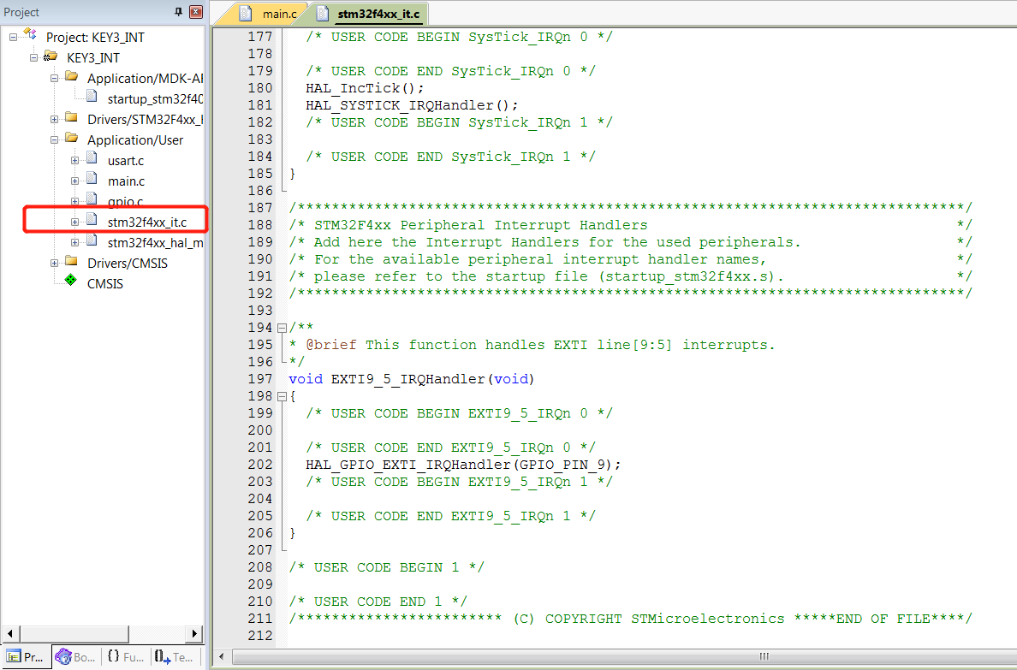
Task: Click the HAL_SYSTICK_IRQHandler() call
Action: coord(412,105)
